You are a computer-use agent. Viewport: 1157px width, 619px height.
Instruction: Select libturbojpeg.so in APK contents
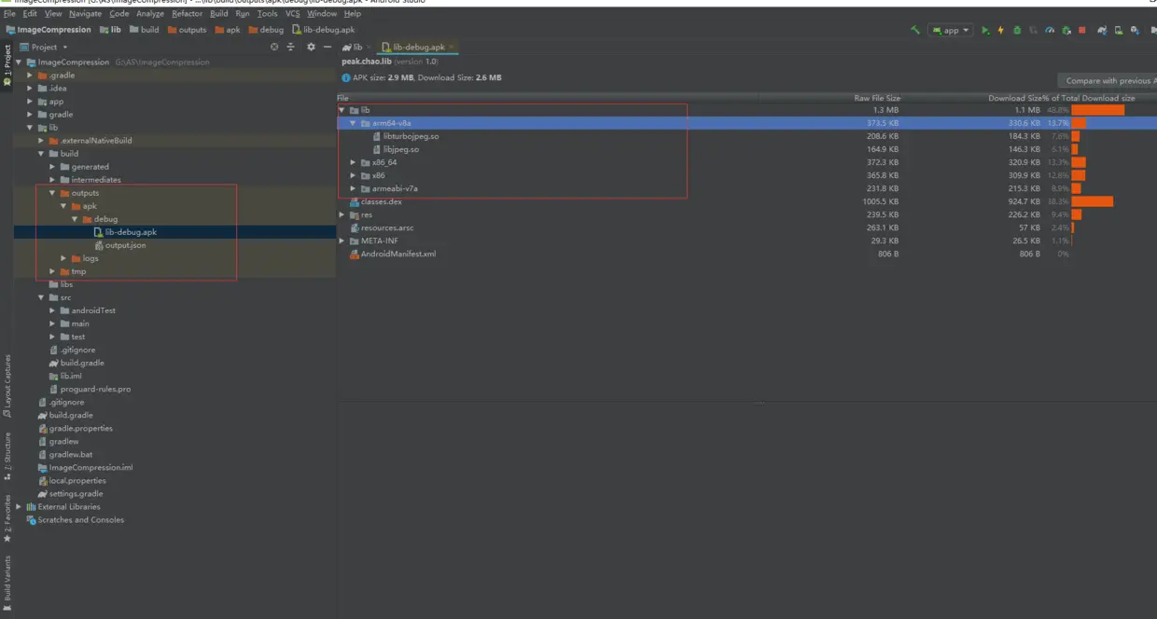411,136
